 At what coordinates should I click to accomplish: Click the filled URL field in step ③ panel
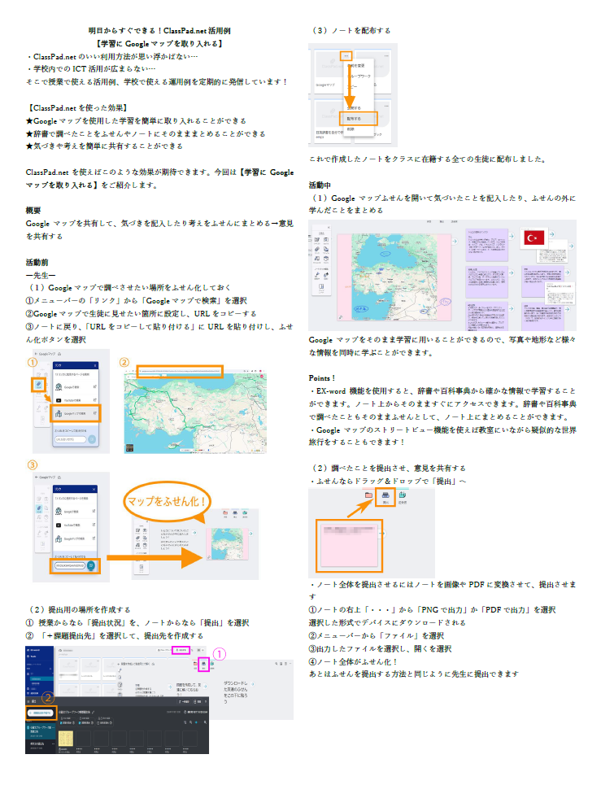pos(70,565)
